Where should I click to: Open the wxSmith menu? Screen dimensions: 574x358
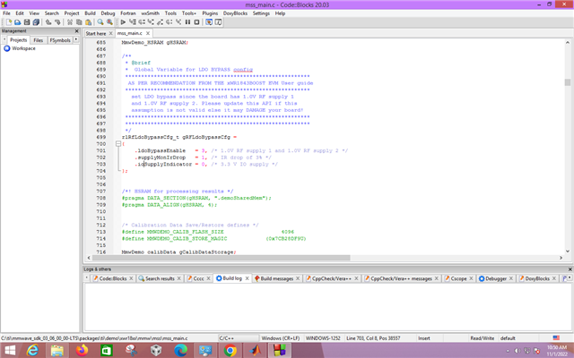click(x=150, y=13)
